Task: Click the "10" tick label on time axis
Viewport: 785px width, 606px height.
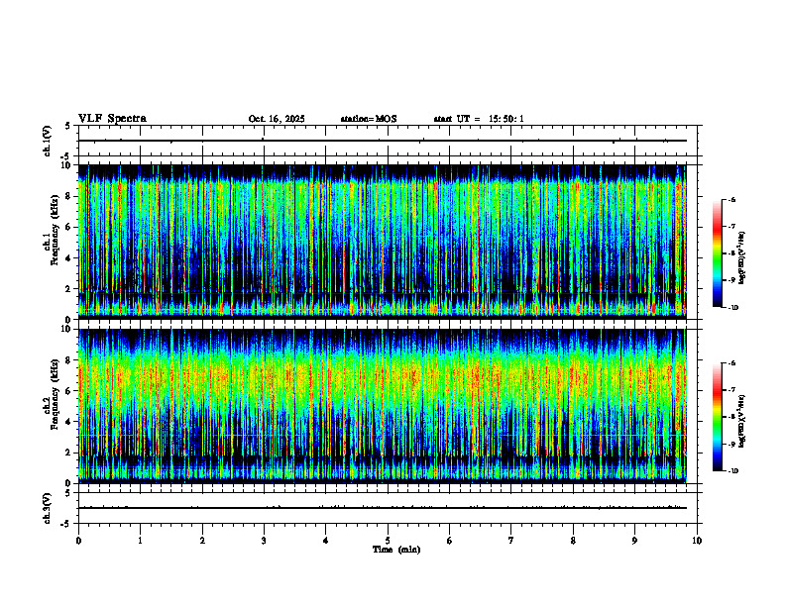Action: coord(697,541)
